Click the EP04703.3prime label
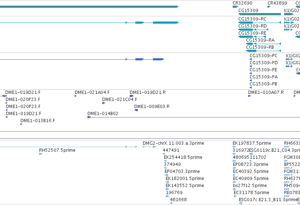Viewport: 300px width, 205px height. (x=182, y=171)
